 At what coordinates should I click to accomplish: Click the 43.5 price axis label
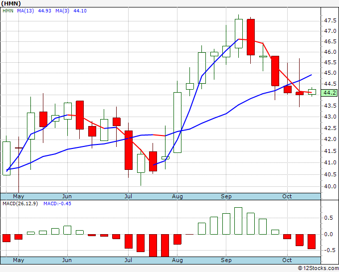[x=330, y=106]
